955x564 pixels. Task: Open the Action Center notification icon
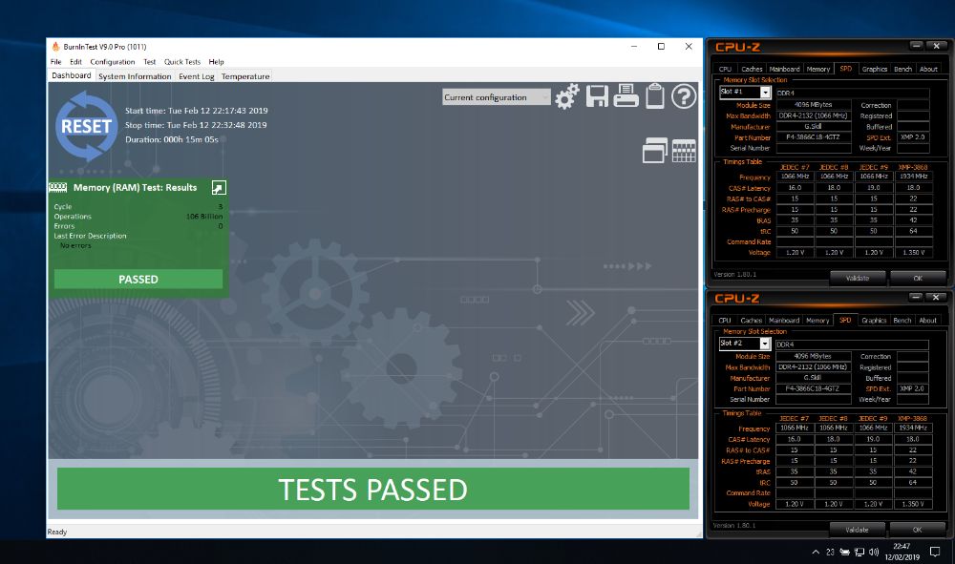click(935, 552)
